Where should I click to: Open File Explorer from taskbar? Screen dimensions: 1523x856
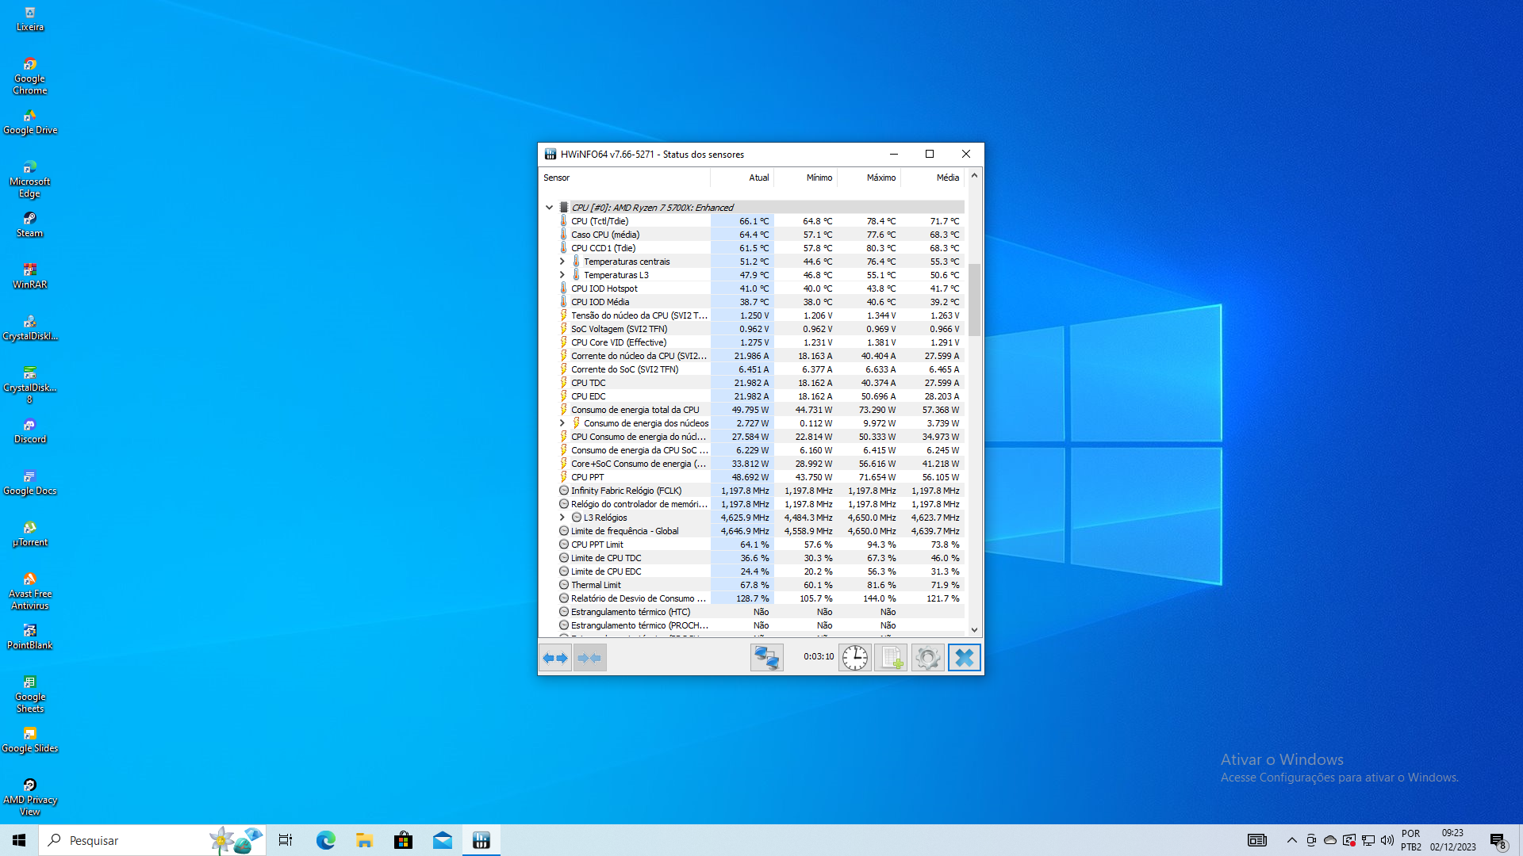click(x=364, y=840)
